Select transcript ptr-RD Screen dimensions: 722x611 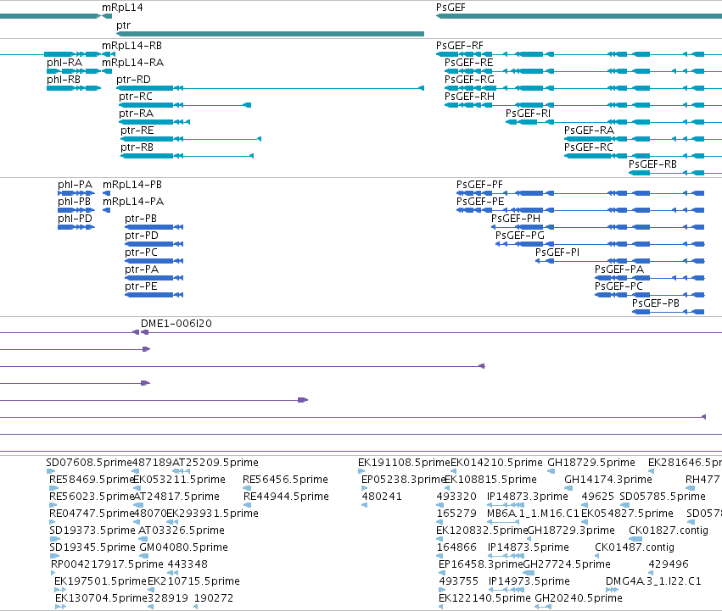click(x=270, y=88)
